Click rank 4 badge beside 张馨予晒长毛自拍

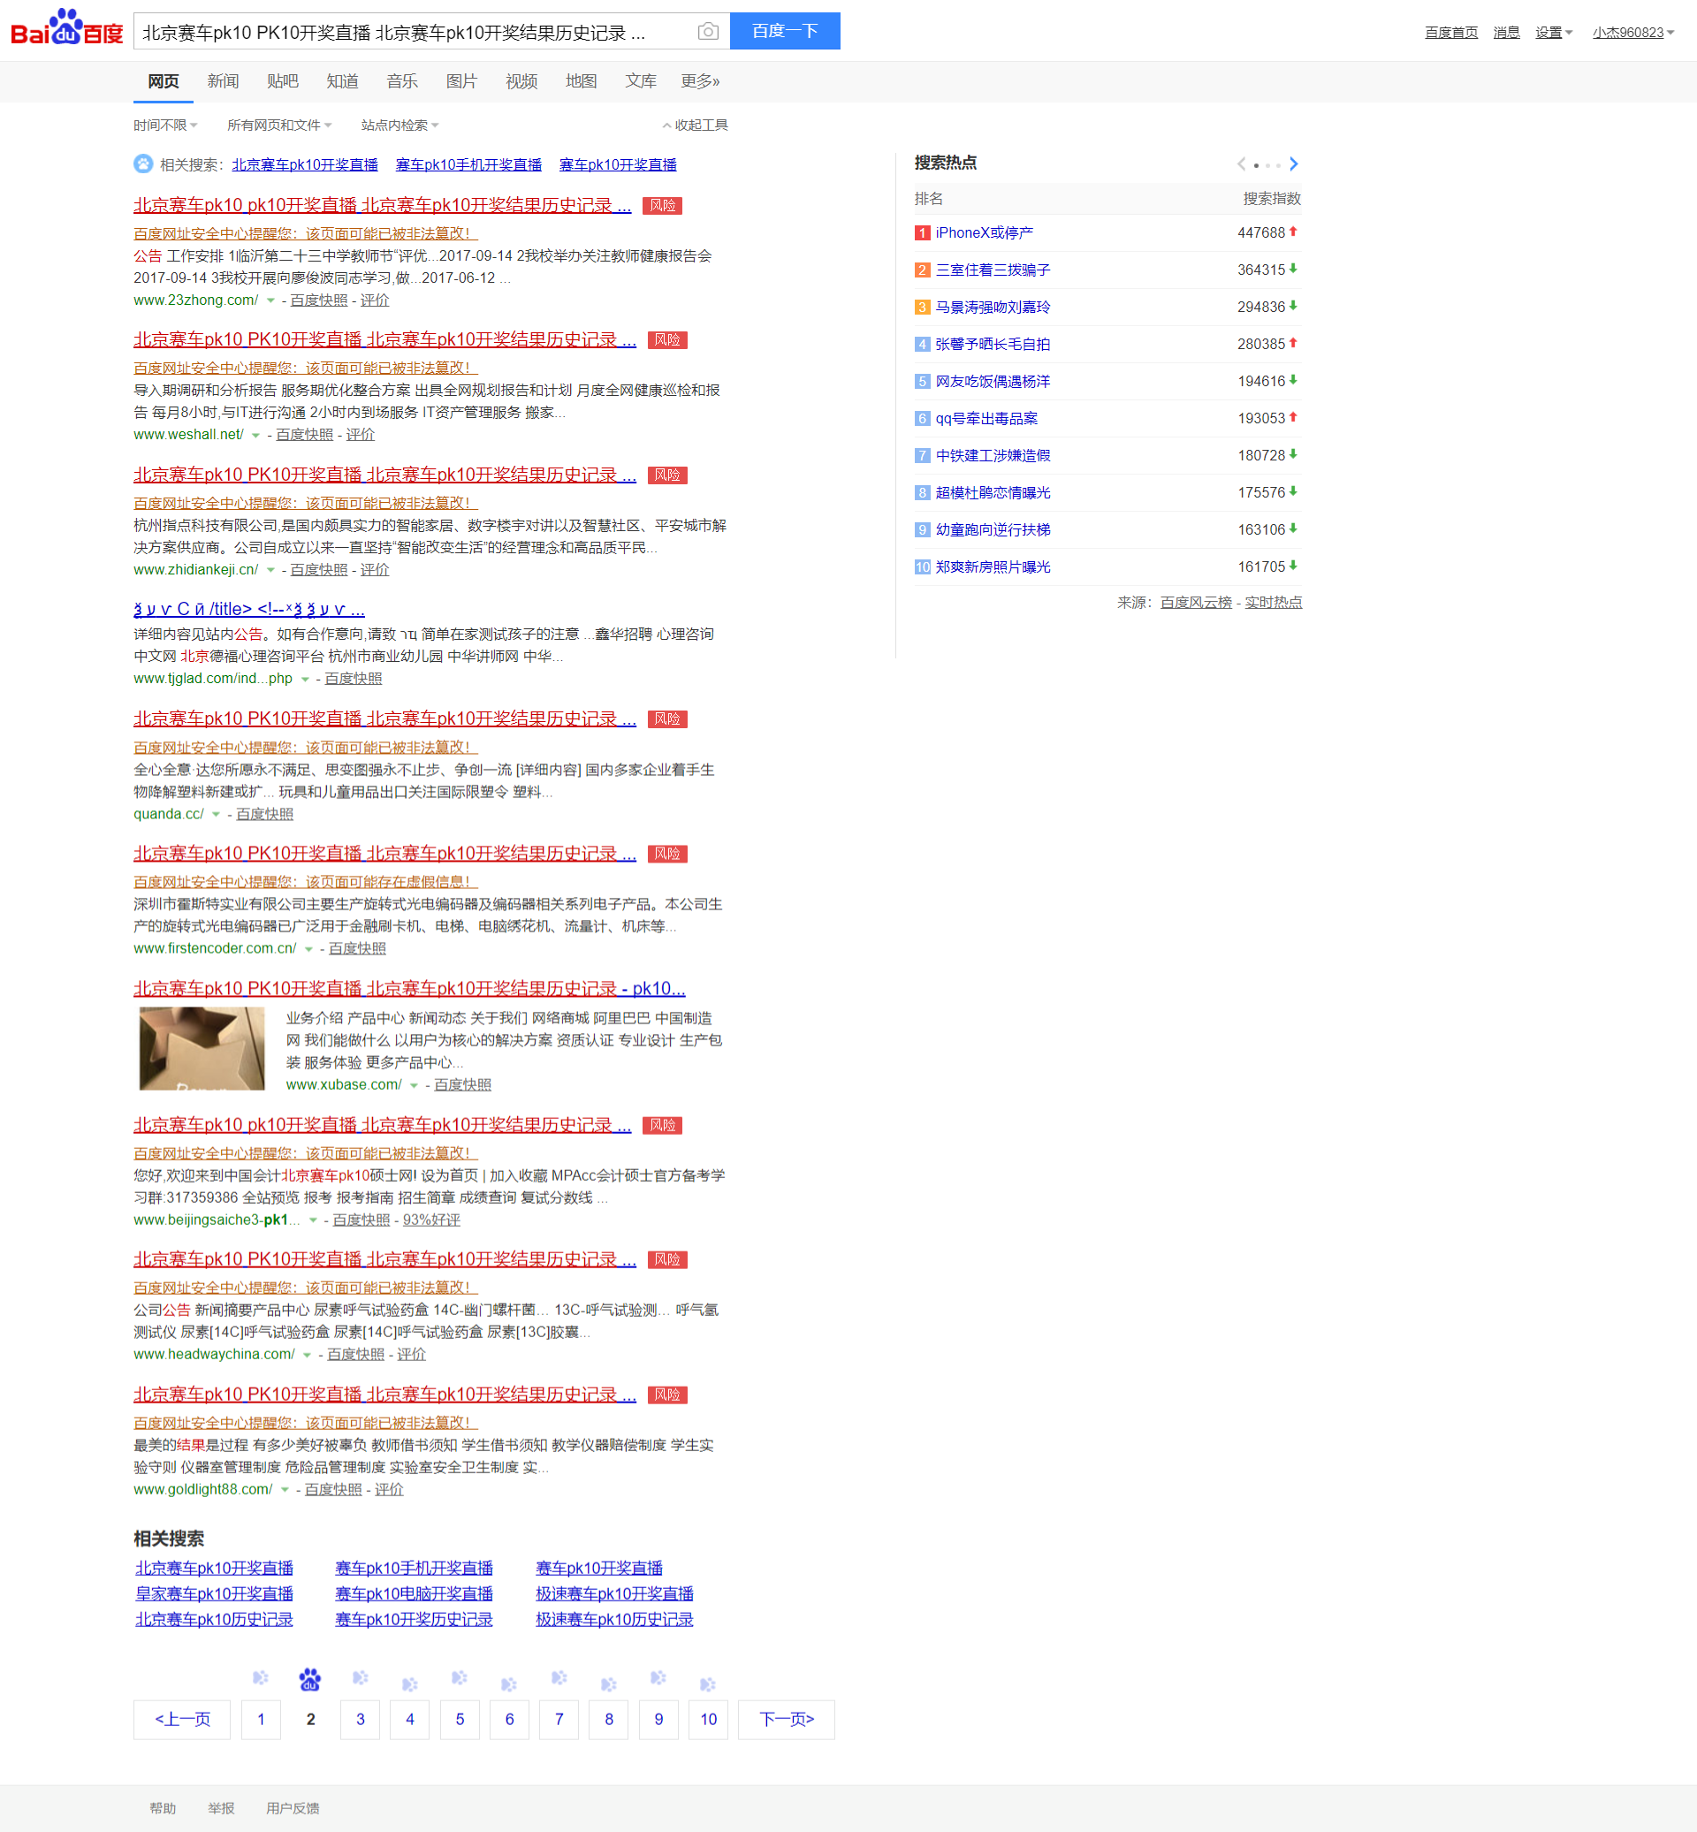(x=923, y=344)
